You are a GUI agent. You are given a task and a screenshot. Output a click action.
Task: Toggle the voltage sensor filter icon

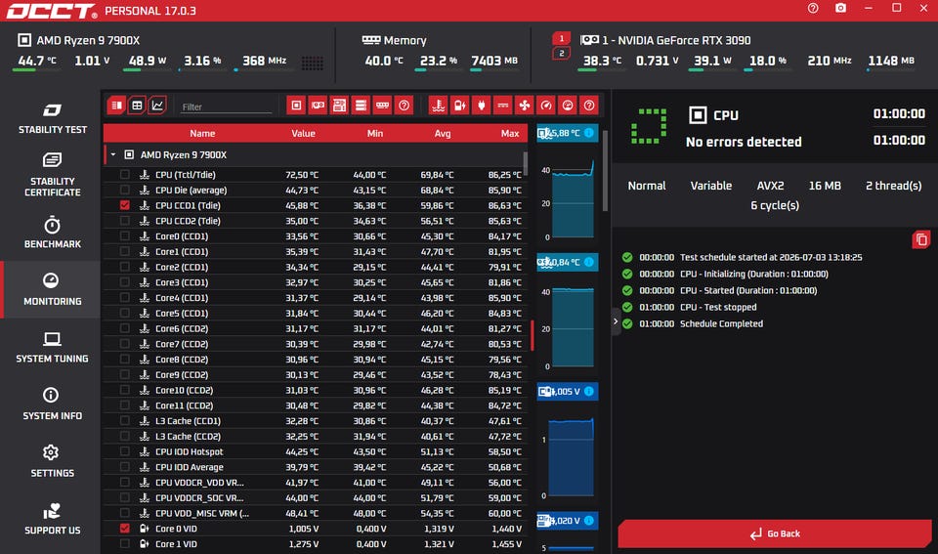[x=460, y=106]
